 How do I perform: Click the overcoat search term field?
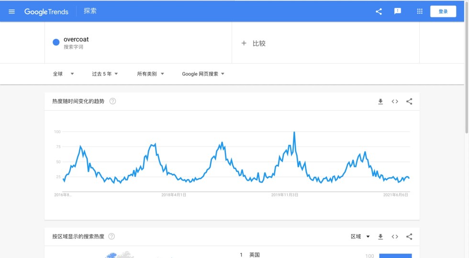pos(76,43)
